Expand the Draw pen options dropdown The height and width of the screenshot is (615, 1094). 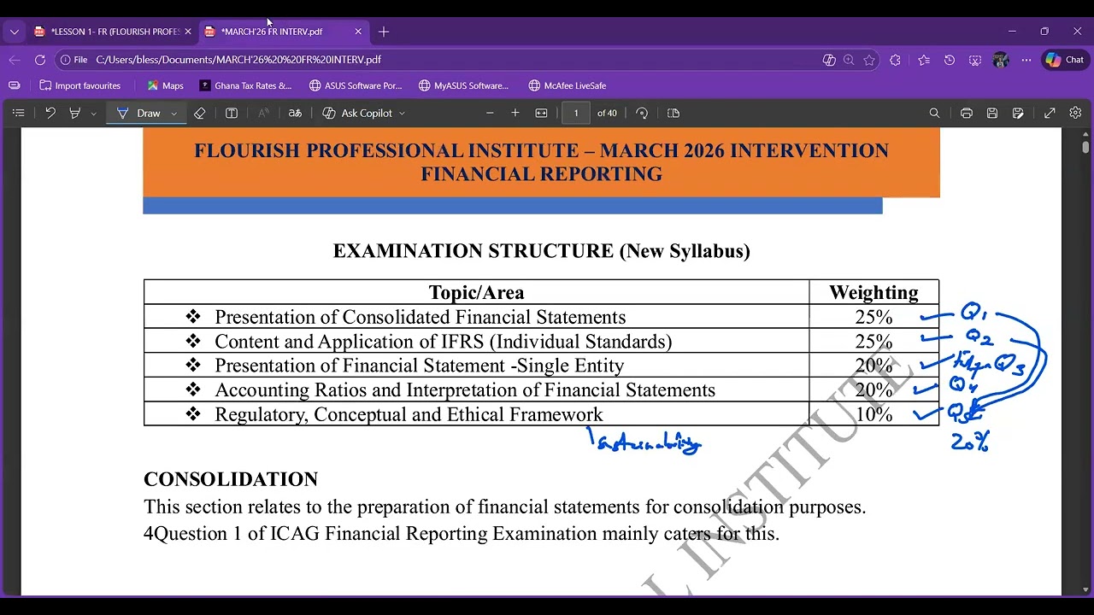click(174, 113)
